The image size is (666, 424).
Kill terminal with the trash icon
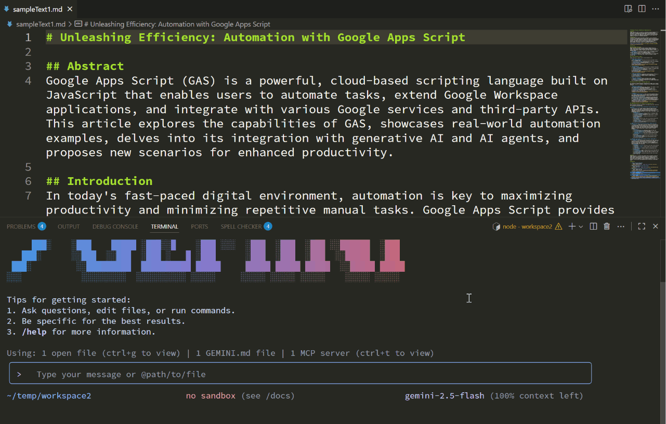tap(607, 227)
